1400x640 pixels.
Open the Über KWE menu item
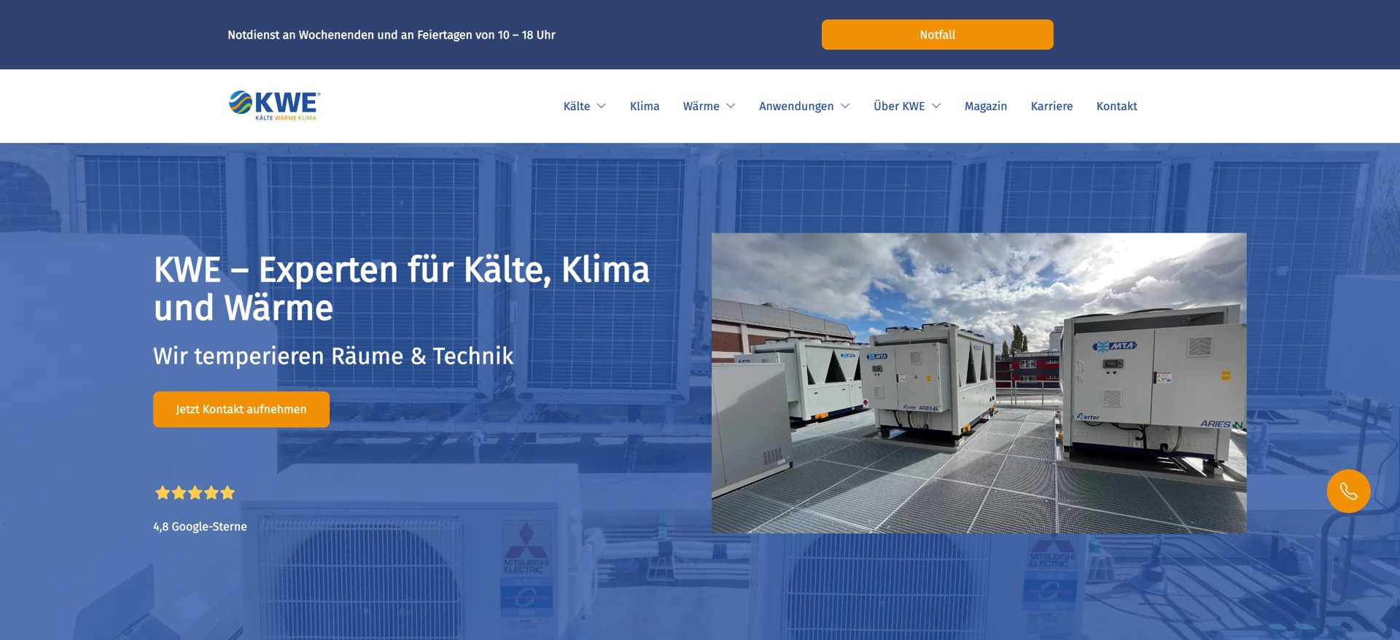899,106
